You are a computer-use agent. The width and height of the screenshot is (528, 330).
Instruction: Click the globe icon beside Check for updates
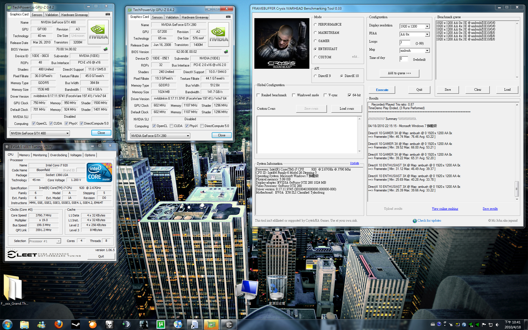[x=415, y=221]
